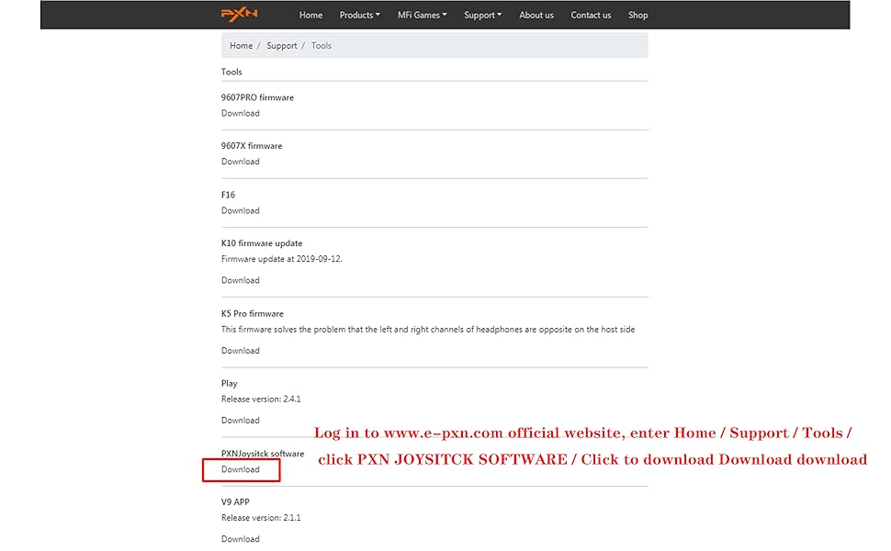Screen dimensions: 891x551
Task: Download the PXNJoysitck software
Action: pyautogui.click(x=240, y=469)
